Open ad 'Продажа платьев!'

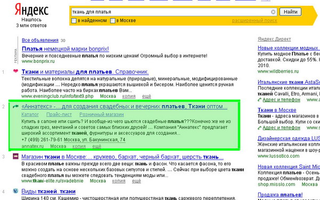(x=280, y=195)
